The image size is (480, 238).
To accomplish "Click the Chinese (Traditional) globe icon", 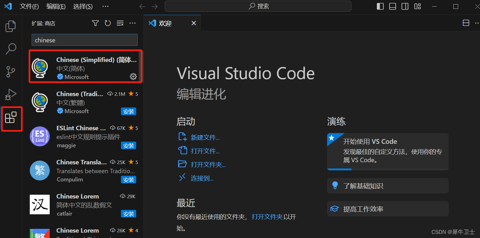I will coord(40,103).
